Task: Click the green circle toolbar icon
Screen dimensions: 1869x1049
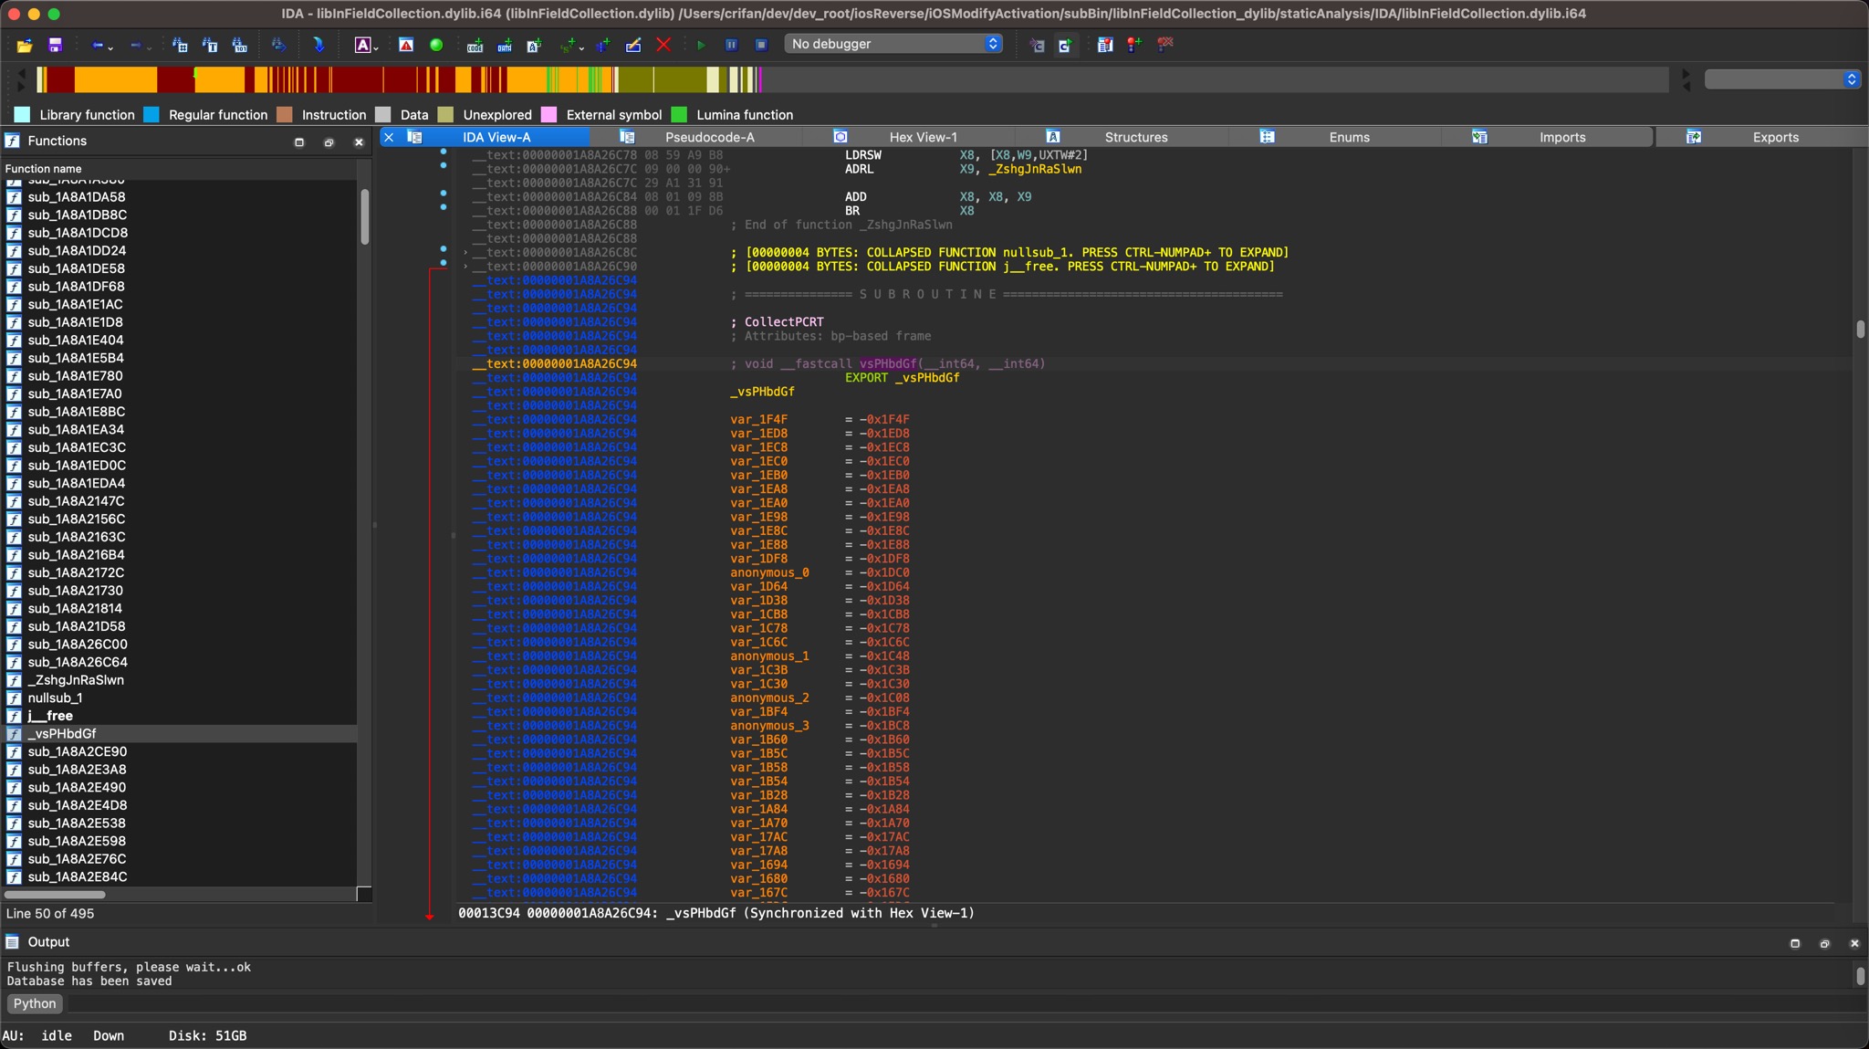Action: [436, 45]
